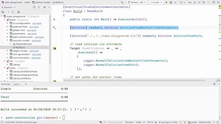Screen dimensions: 221x124
Task: Open the Solution view selector dropdown
Action: click(x=8, y=7)
